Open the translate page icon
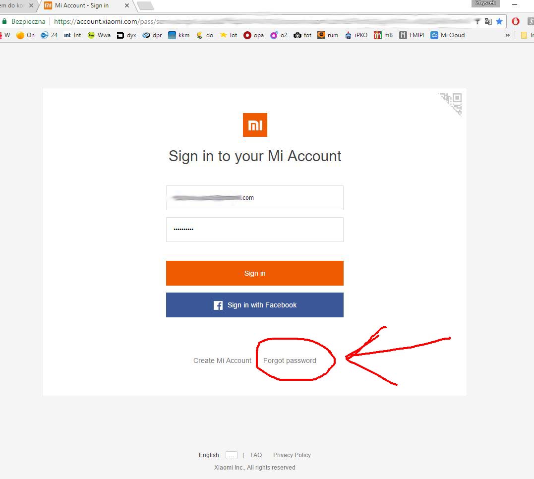Image resolution: width=534 pixels, height=479 pixels. [x=488, y=21]
